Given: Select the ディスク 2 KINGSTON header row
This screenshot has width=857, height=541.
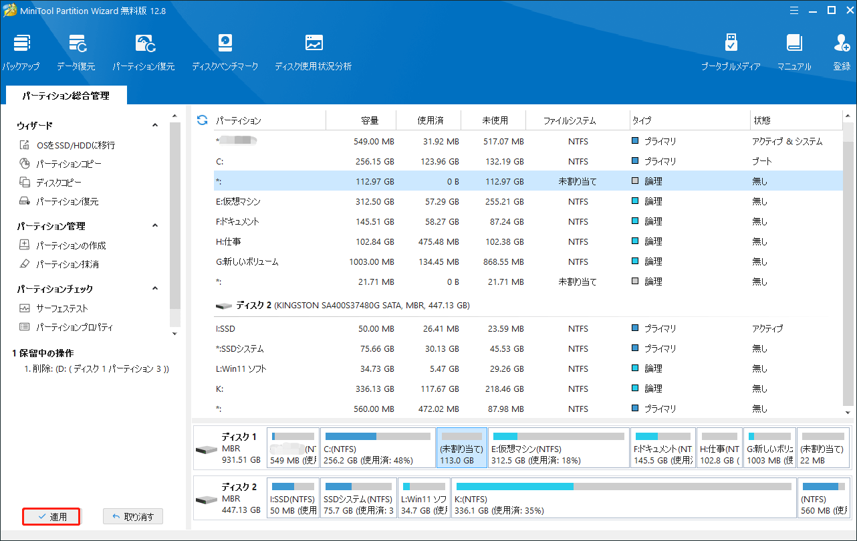Looking at the screenshot, I should pos(527,305).
